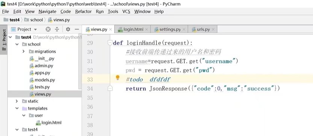Open Project panel settings gear
The height and width of the screenshot is (136, 313).
point(68,30)
